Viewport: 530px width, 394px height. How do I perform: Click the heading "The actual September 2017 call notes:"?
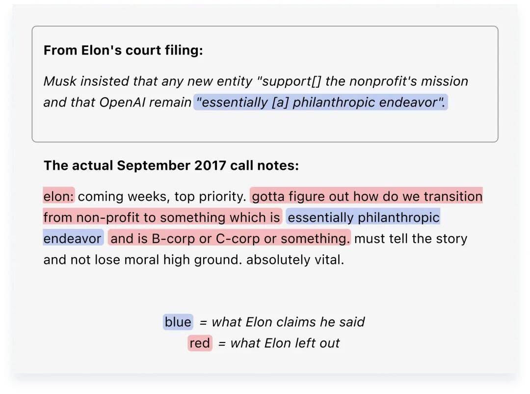pos(171,165)
